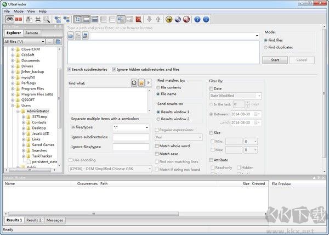Select the Find duplicates radio button

click(x=266, y=48)
